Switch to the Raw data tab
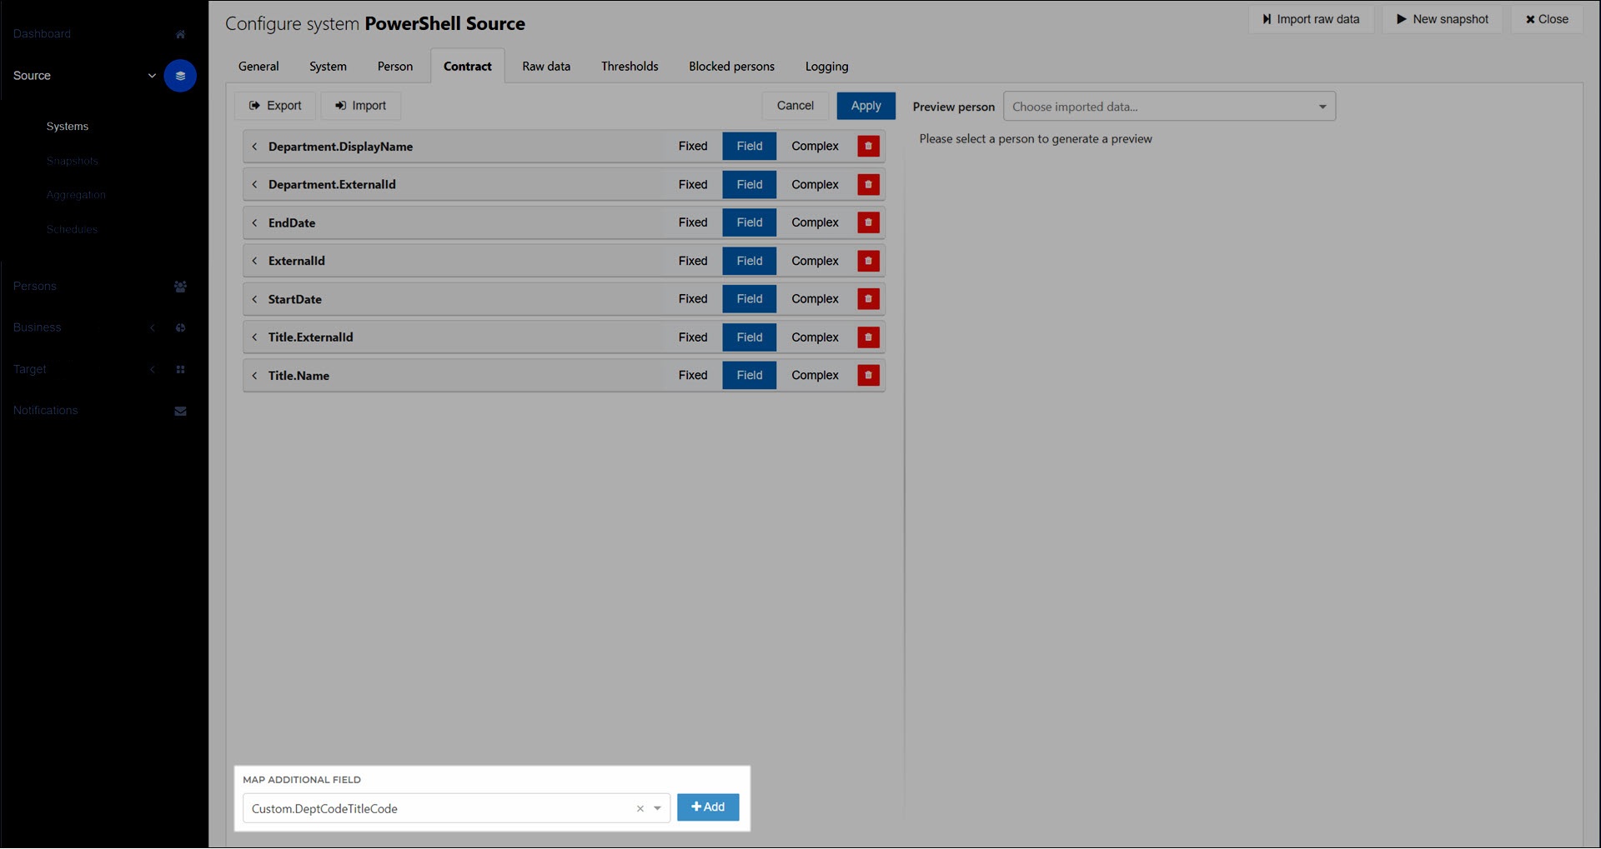Viewport: 1601px width, 849px height. pyautogui.click(x=546, y=67)
